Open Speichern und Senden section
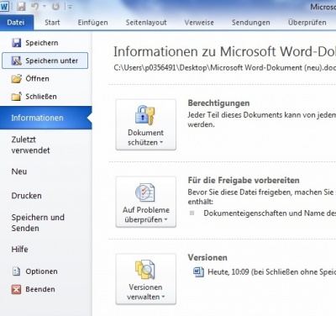Screen dimensions: 336x316 tap(38, 223)
